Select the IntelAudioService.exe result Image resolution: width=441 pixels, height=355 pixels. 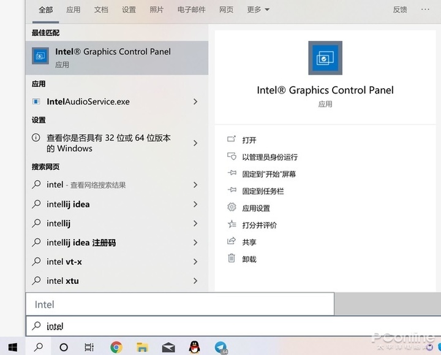tap(117, 102)
